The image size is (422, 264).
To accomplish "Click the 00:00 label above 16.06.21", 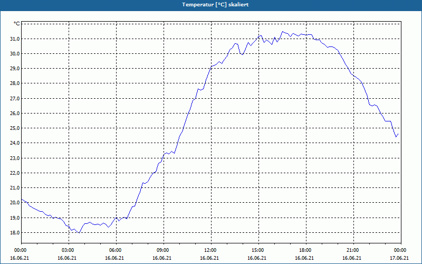I will click(x=20, y=250).
